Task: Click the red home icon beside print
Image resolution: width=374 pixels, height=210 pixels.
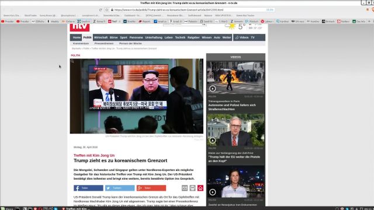Action: [200, 188]
